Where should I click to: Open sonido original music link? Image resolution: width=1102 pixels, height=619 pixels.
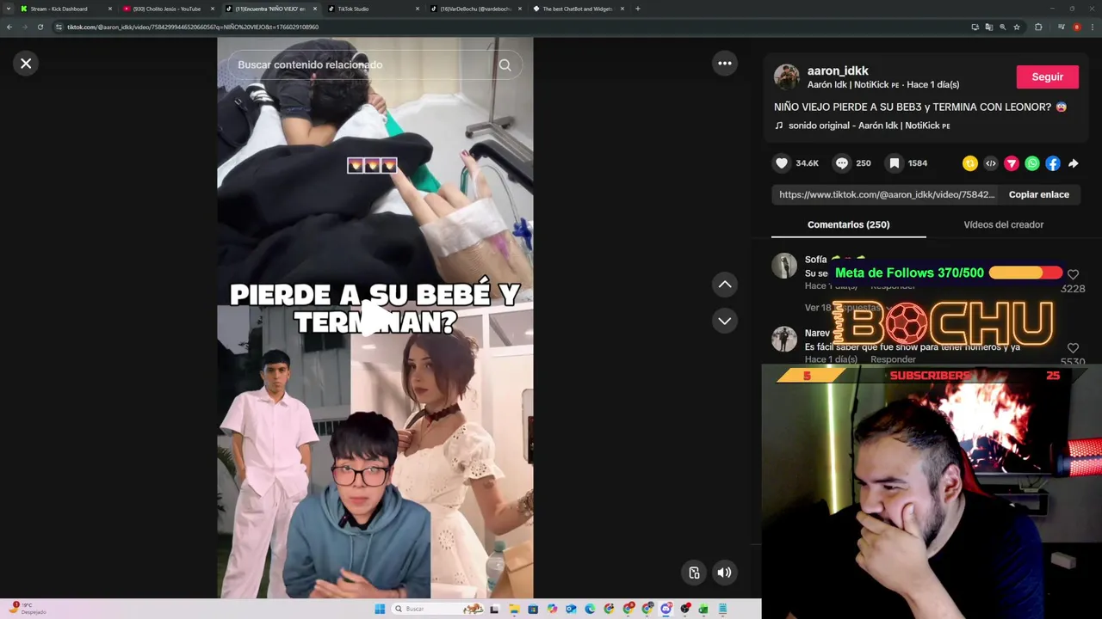tap(869, 126)
